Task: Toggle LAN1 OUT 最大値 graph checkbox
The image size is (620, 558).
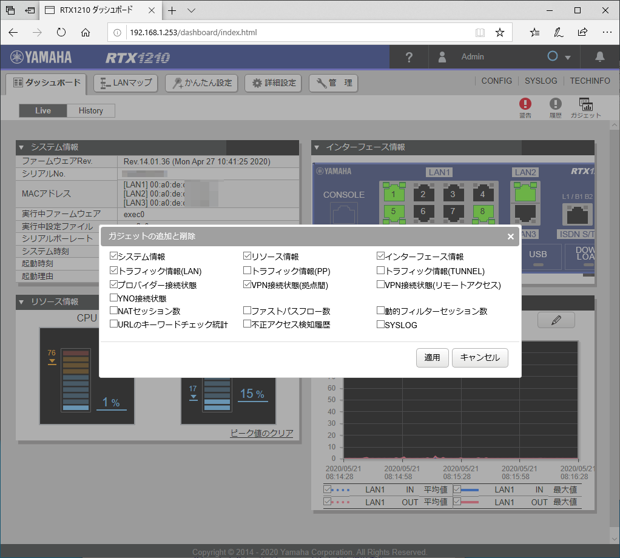Action: point(457,502)
